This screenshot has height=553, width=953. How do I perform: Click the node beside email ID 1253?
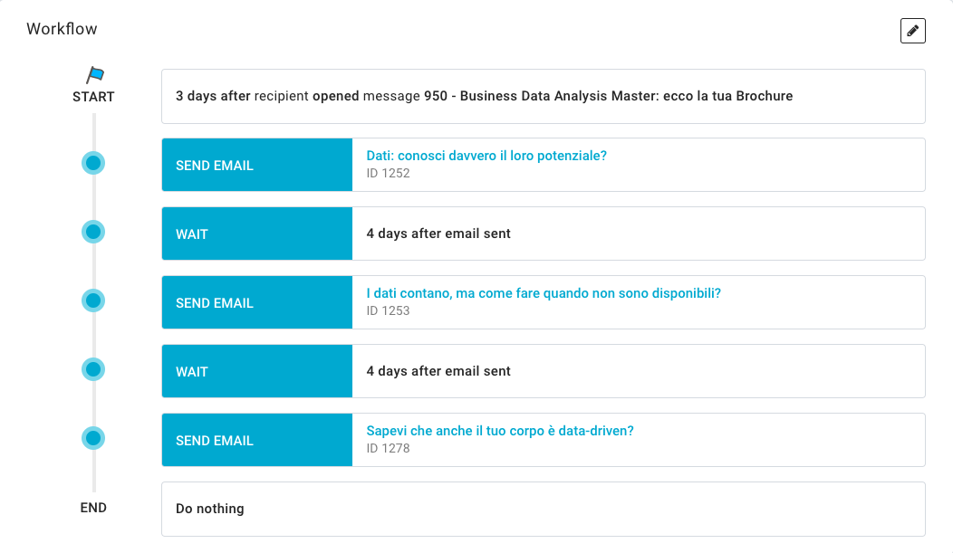tap(93, 301)
